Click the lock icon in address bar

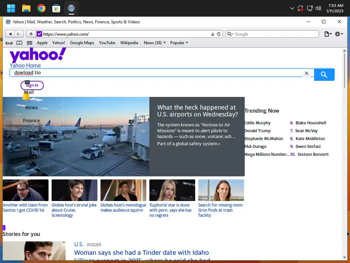(x=213, y=34)
